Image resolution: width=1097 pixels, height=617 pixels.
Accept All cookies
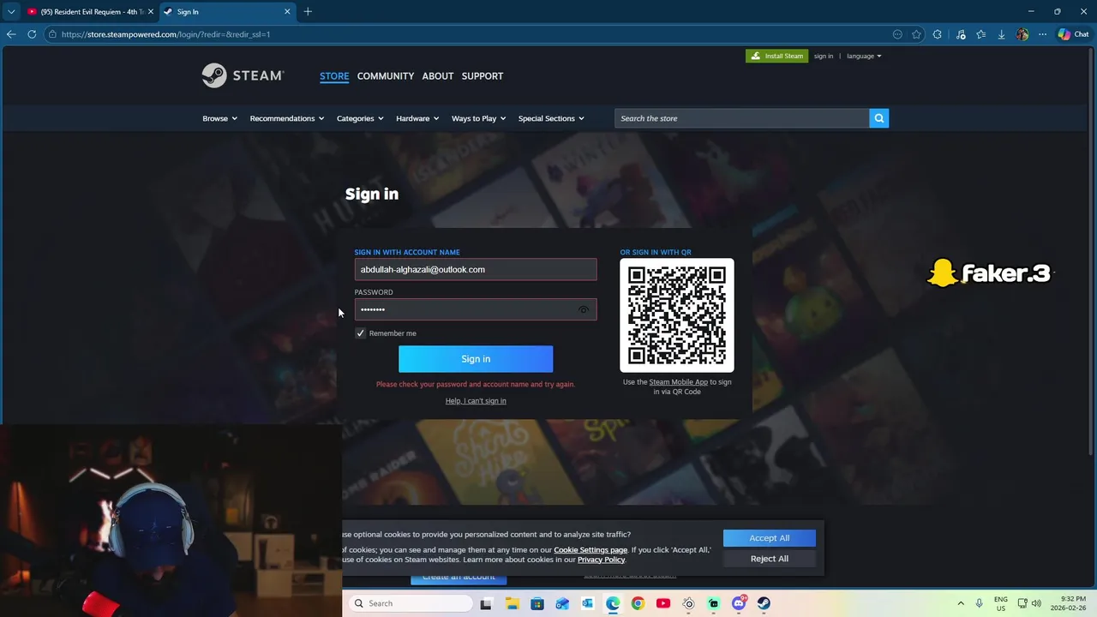(770, 538)
